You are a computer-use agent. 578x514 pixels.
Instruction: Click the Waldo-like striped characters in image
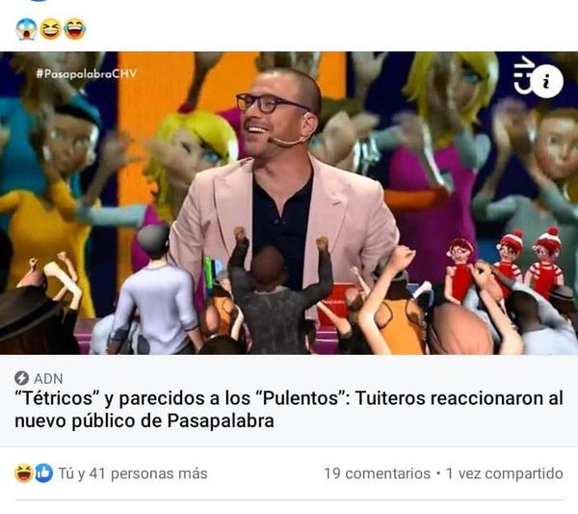505,264
